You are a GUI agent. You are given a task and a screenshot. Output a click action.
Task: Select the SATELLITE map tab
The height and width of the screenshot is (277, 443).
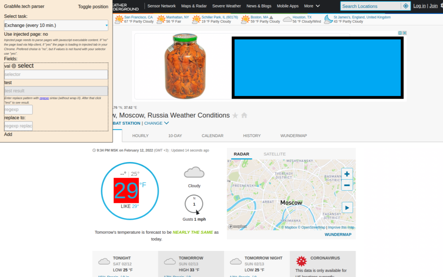[275, 154]
